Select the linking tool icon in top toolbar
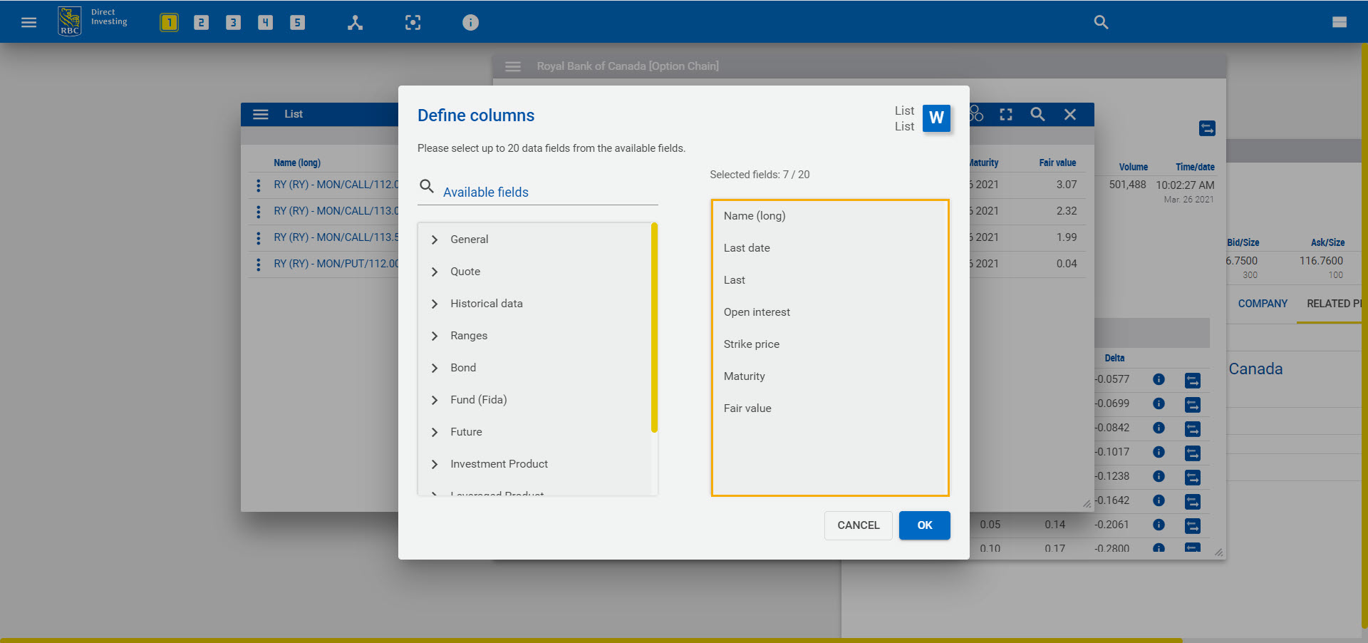1368x643 pixels. 355,22
